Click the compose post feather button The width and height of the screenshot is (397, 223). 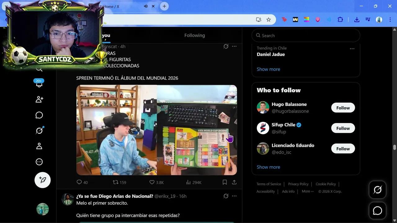(x=42, y=180)
